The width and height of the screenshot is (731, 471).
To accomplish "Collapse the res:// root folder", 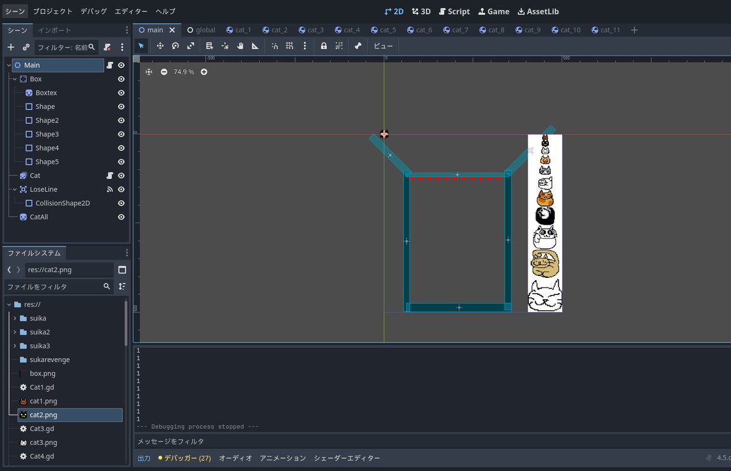I will pos(9,305).
